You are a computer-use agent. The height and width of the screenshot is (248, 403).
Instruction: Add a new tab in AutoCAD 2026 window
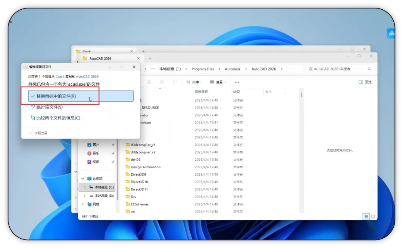[x=150, y=58]
